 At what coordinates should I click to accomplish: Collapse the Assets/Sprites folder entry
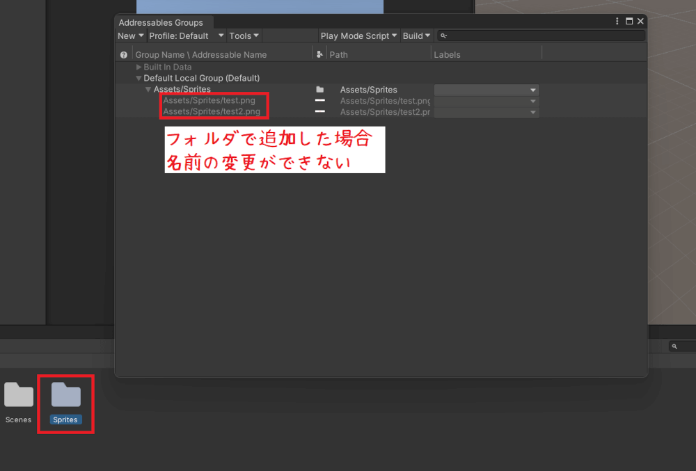(147, 89)
